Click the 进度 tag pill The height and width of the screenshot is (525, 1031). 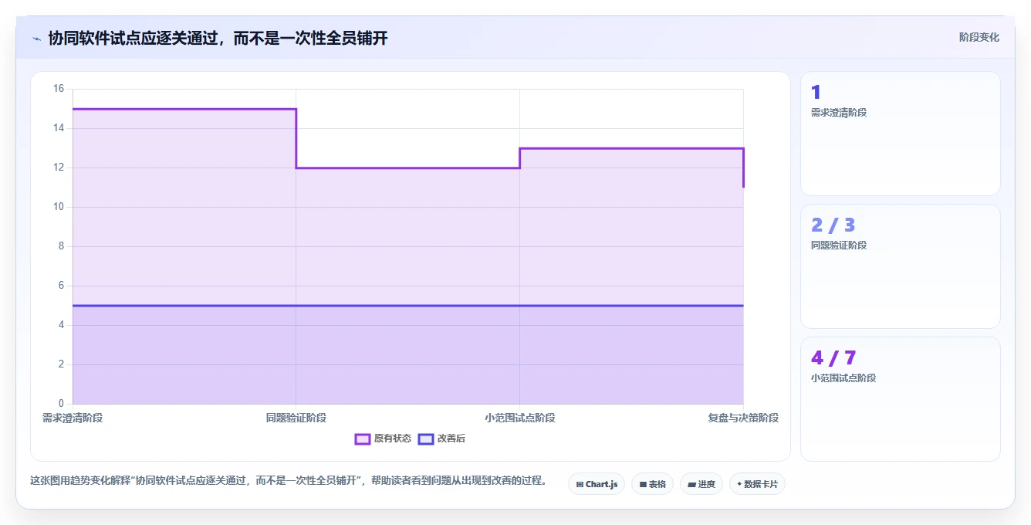pyautogui.click(x=701, y=484)
